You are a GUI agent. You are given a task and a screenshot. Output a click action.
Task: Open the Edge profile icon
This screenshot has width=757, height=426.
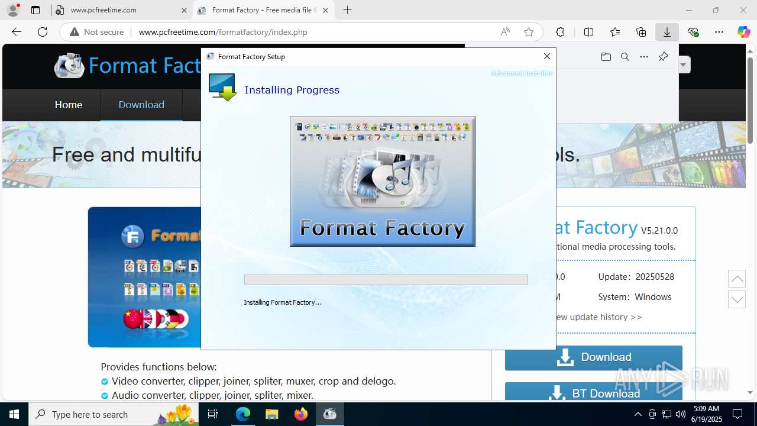13,10
